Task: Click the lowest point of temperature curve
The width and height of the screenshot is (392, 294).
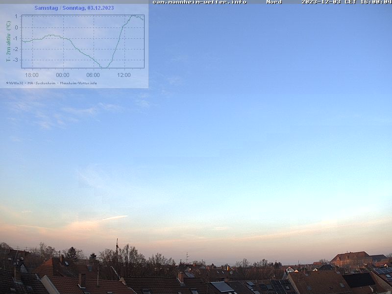Action: coord(104,67)
